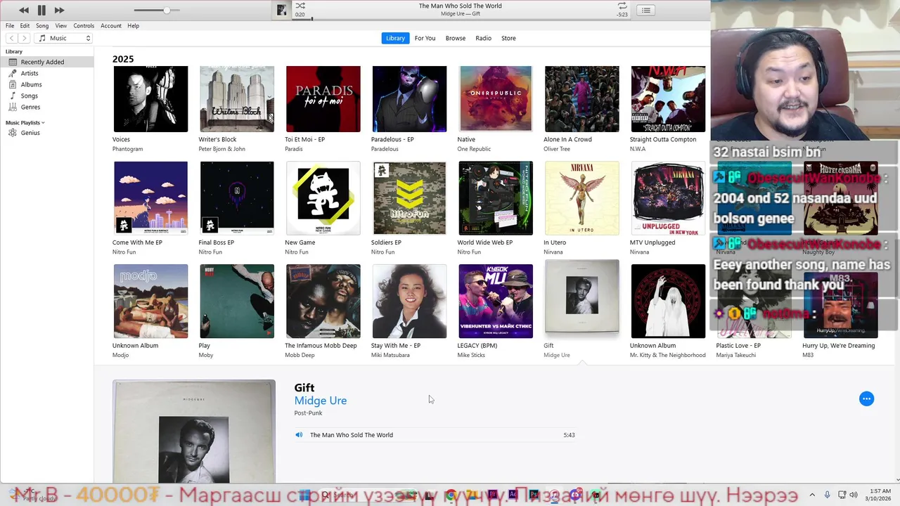Click the now playing album art thumbnail
Viewport: 900px width, 506px height.
(281, 10)
